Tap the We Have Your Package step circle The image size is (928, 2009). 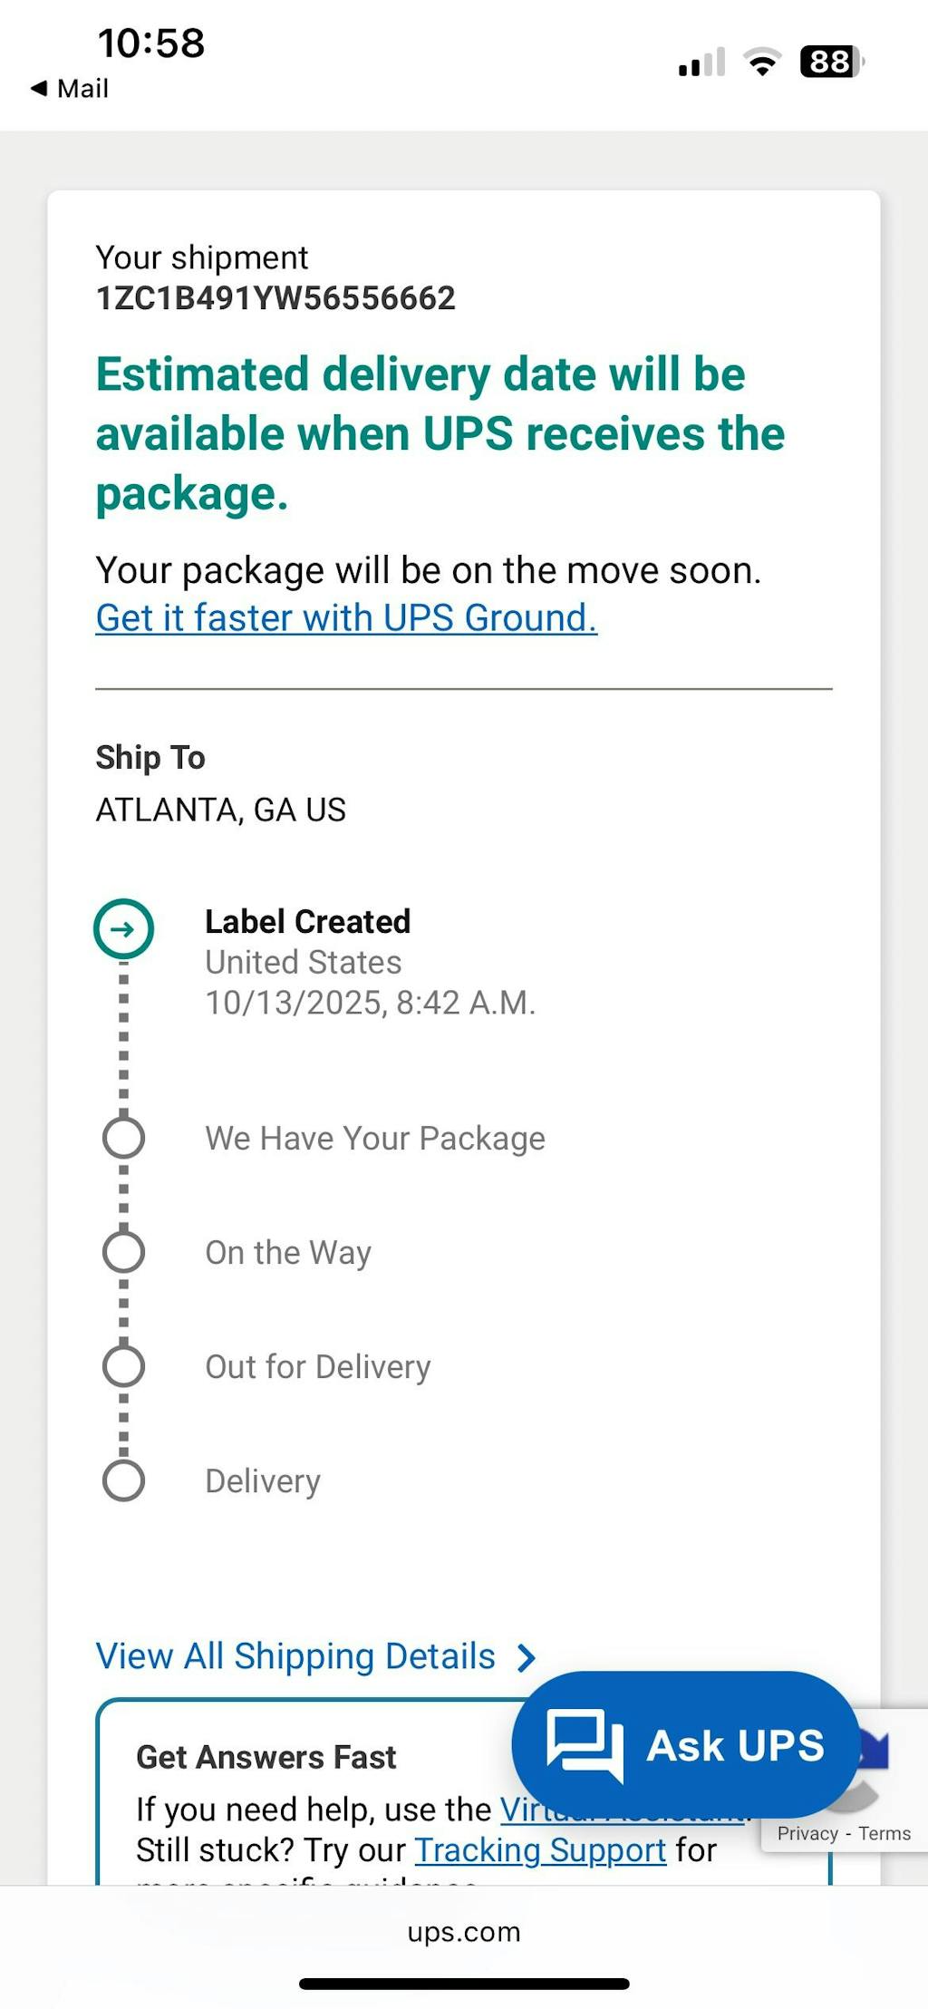click(x=124, y=1137)
